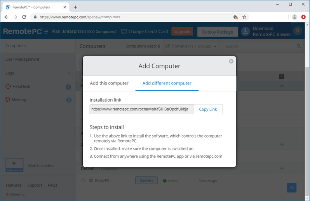
Task: Click the Meeting help question icon
Action: 69,100
